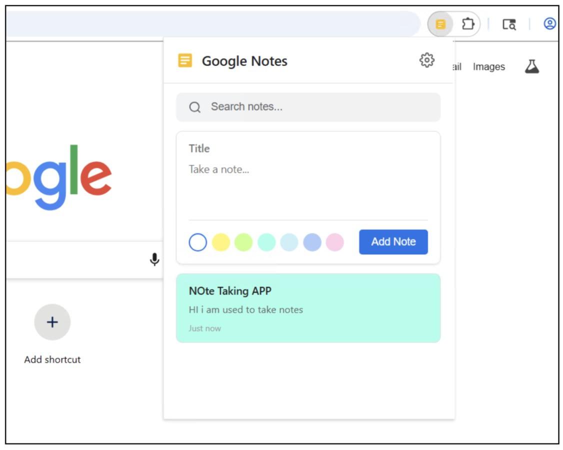Click the Google Notes logo icon
This screenshot has height=450, width=563.
185,60
